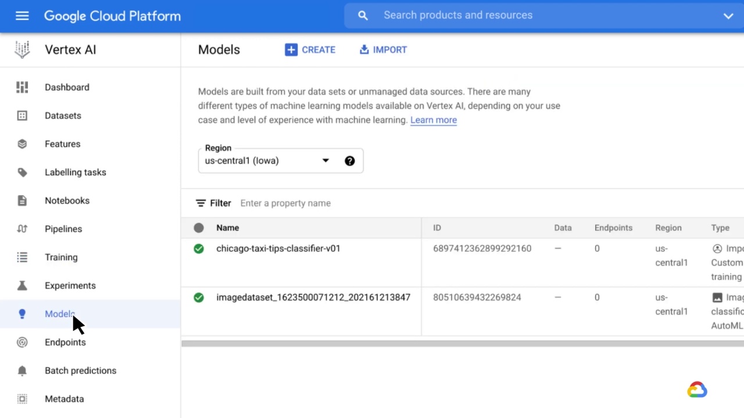Click the Vertex AI heading text

tap(70, 50)
